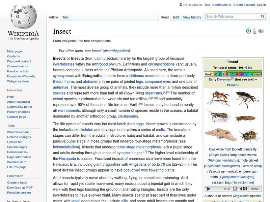This screenshot has height=202, width=270.
Task: Click inside the Search Wikipedia input field
Action: [233, 16]
